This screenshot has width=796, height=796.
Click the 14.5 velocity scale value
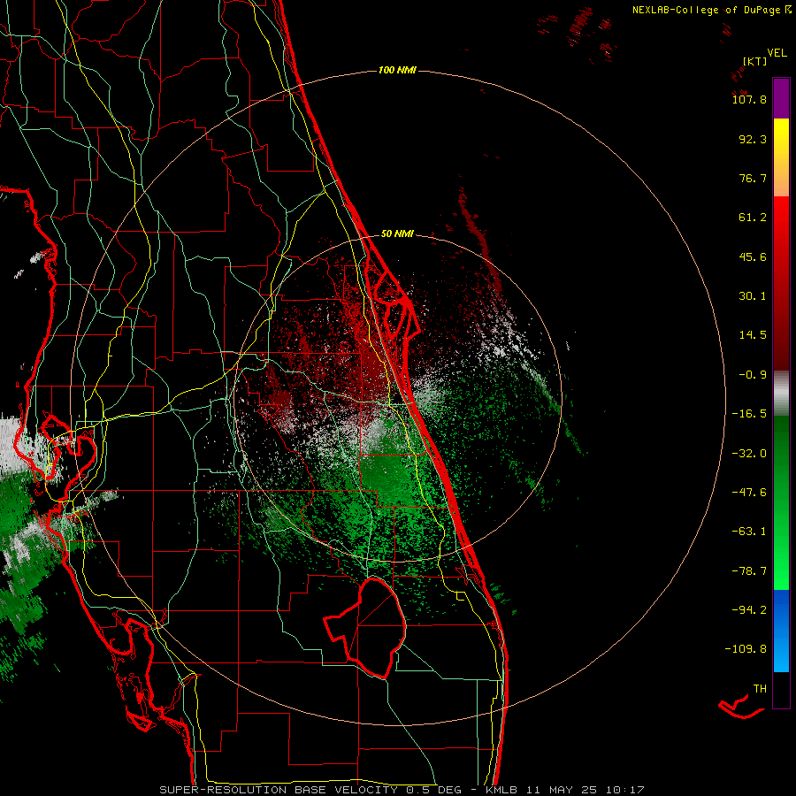pyautogui.click(x=753, y=335)
